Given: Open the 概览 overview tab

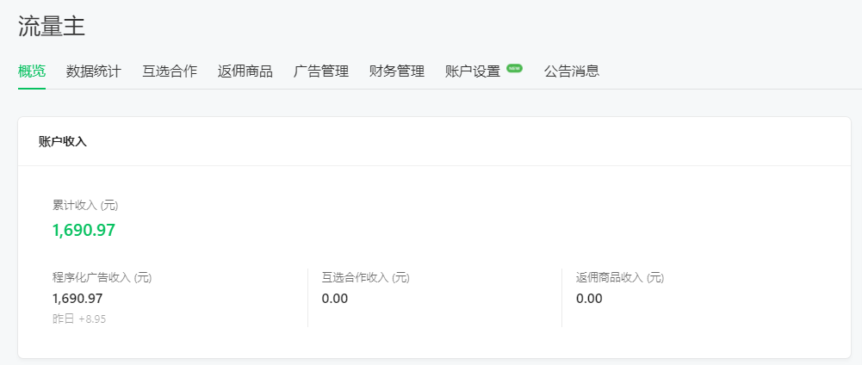Looking at the screenshot, I should coord(31,71).
